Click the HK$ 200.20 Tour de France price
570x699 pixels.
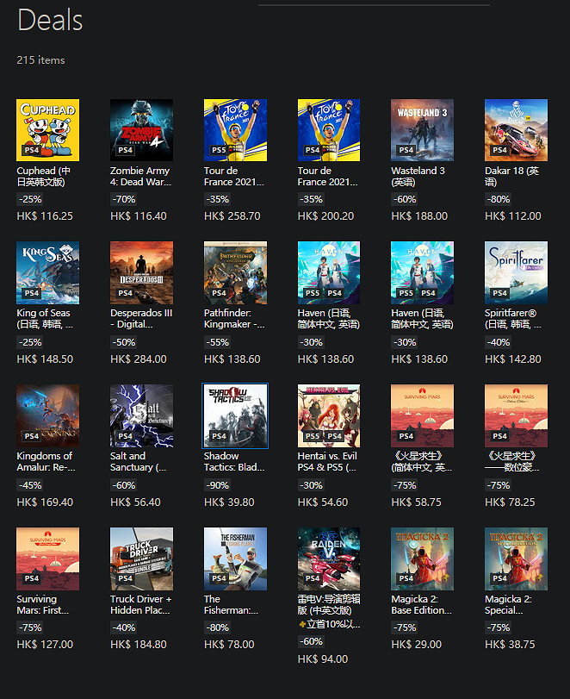(325, 216)
